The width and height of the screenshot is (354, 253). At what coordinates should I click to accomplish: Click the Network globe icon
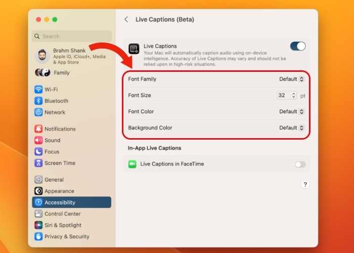(38, 112)
